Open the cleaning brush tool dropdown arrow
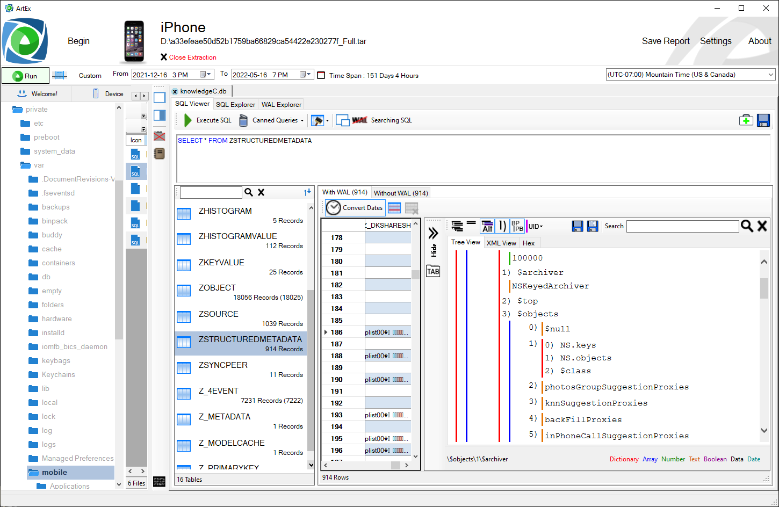This screenshot has width=779, height=507. tap(328, 121)
